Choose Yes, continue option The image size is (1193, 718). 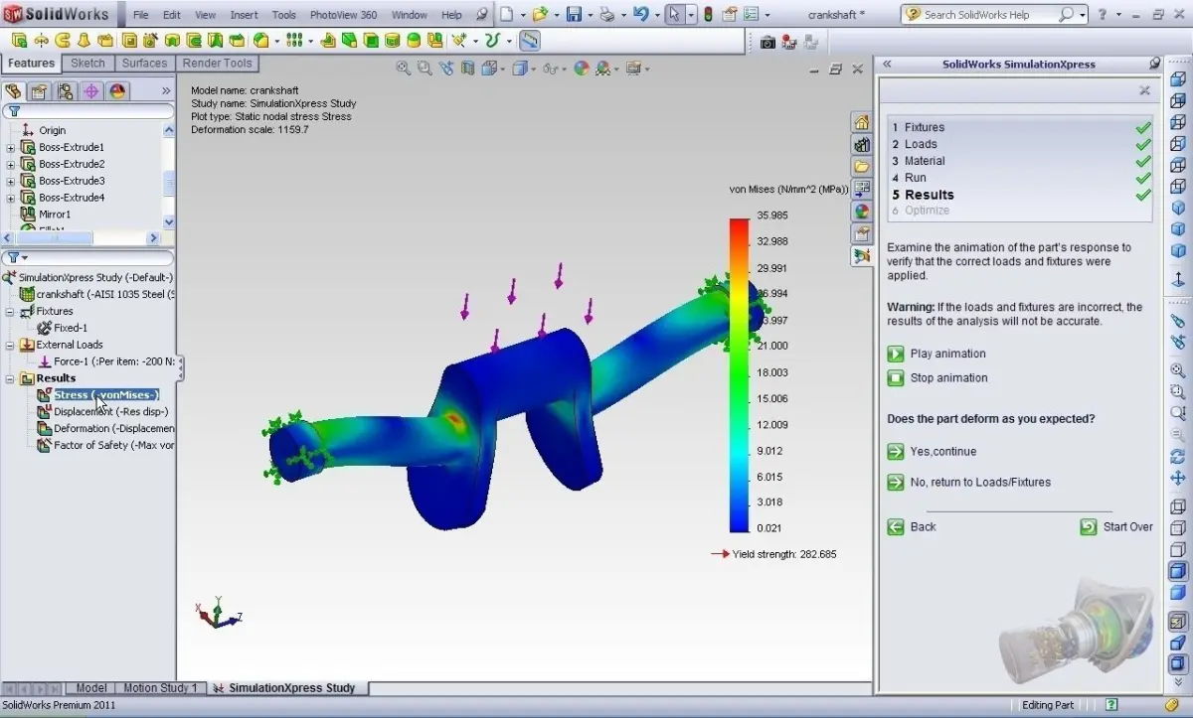932,451
